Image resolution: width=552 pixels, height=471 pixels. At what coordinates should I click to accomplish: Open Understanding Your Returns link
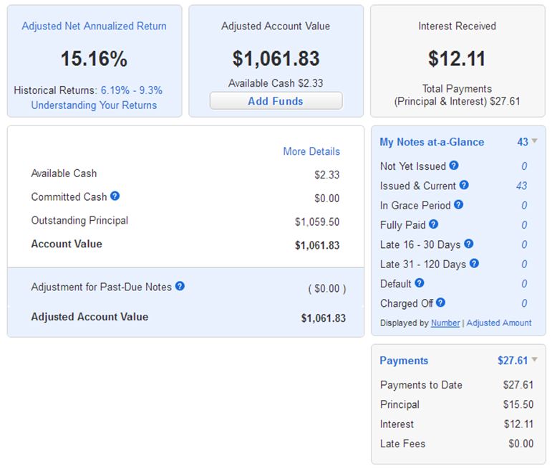click(94, 105)
